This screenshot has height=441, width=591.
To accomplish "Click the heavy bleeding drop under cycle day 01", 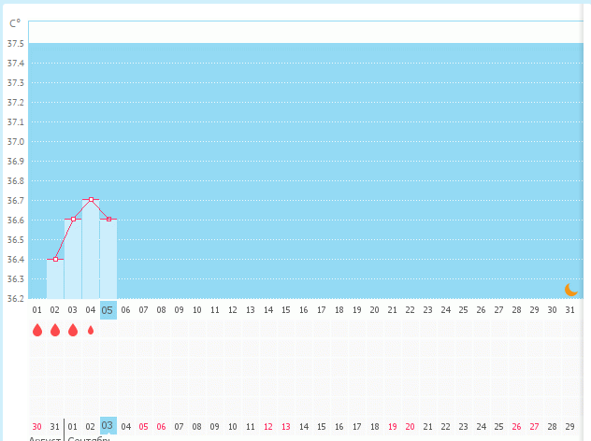I will [x=37, y=330].
